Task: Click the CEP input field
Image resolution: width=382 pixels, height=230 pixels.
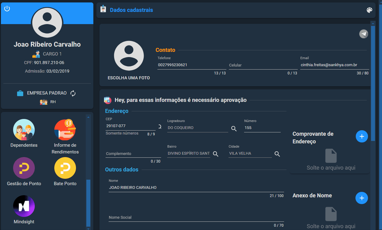Action: pyautogui.click(x=131, y=126)
